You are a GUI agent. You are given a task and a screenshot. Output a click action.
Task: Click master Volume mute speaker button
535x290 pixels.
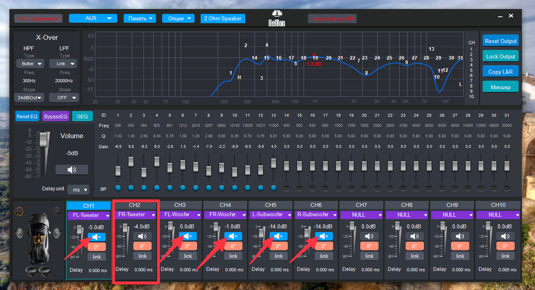(x=72, y=170)
